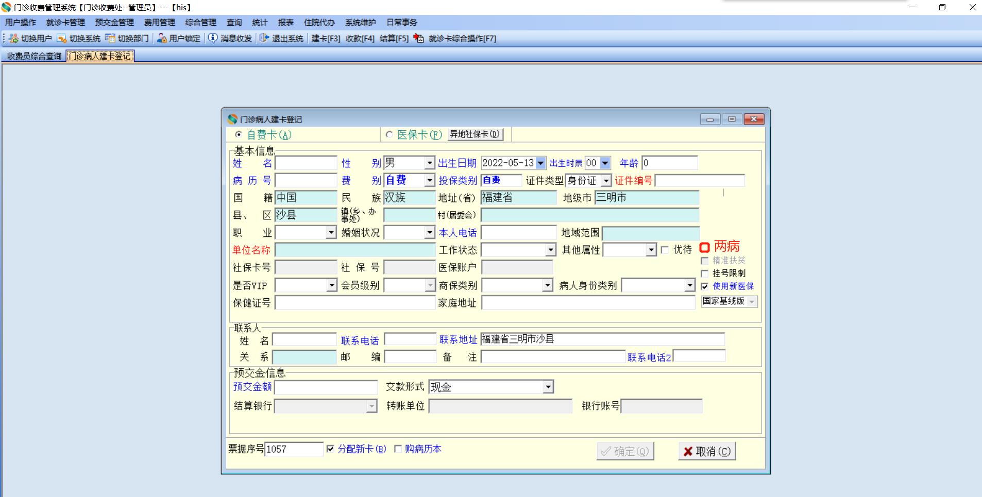Click the 联系地址 input field
Screen dimensions: 982x497
point(603,339)
